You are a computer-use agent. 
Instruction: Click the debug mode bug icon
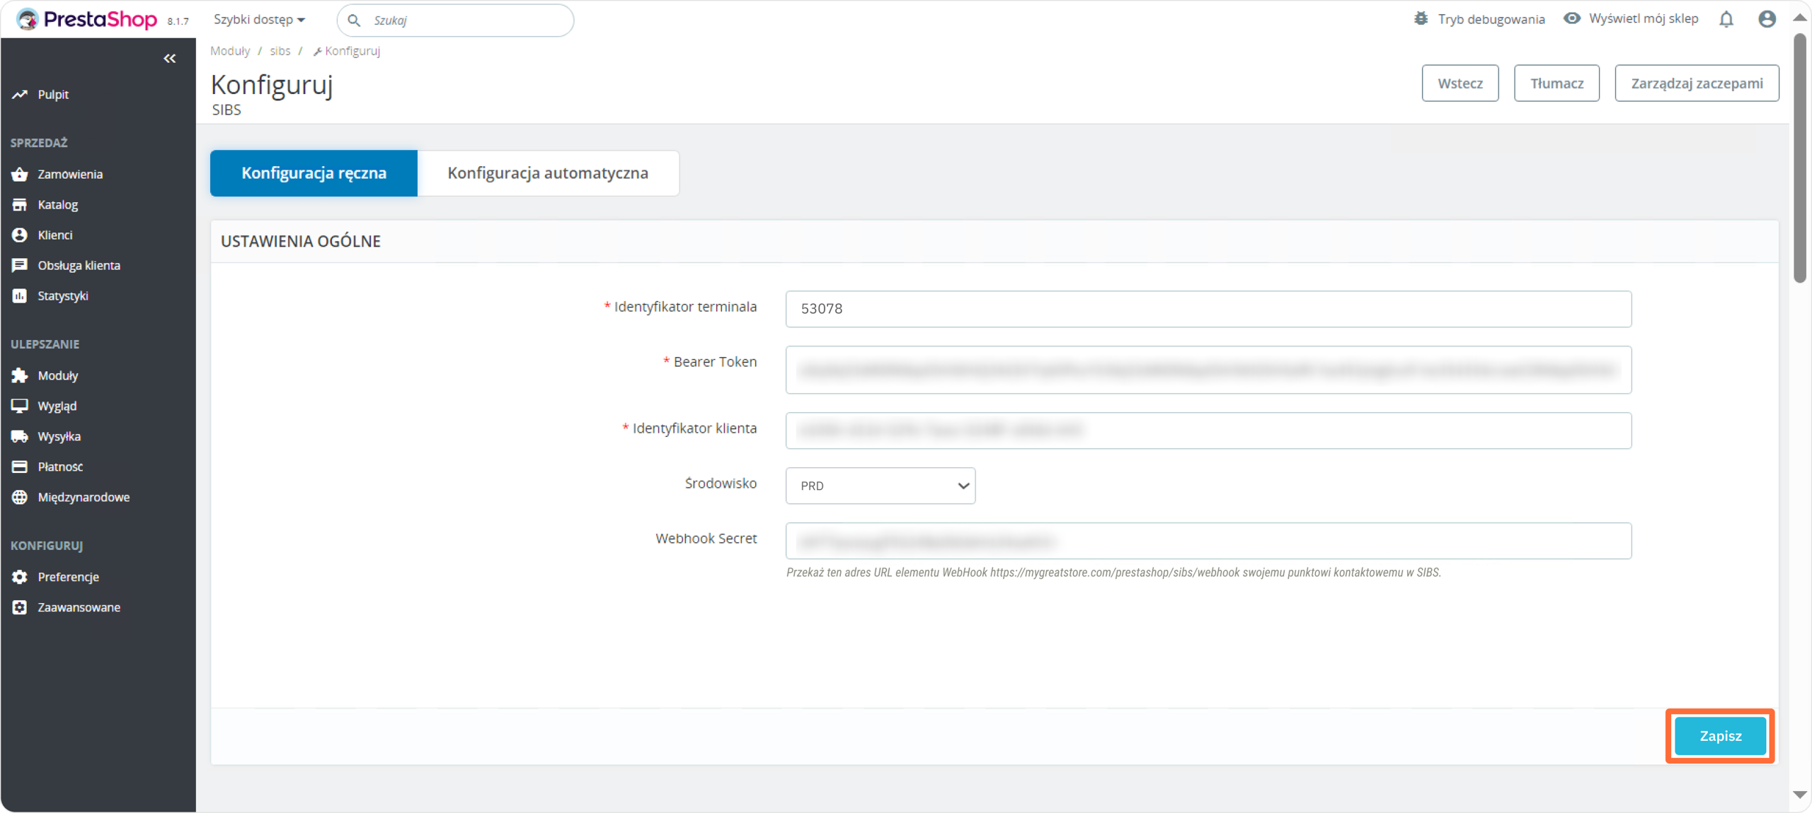(1421, 19)
